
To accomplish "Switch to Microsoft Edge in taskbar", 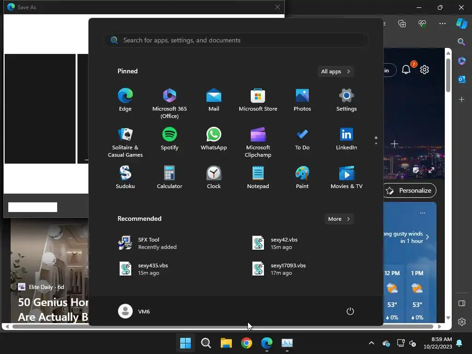I will 267,343.
